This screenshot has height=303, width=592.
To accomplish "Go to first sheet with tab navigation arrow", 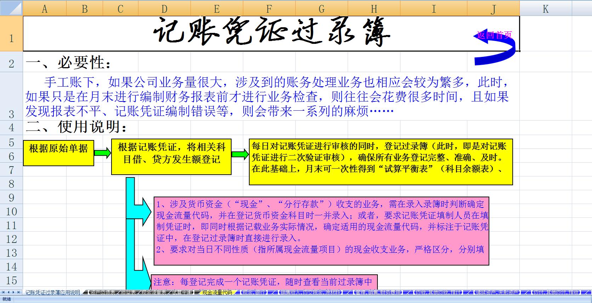I will coord(3,292).
